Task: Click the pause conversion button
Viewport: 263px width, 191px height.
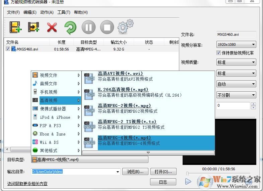Action: (88, 27)
